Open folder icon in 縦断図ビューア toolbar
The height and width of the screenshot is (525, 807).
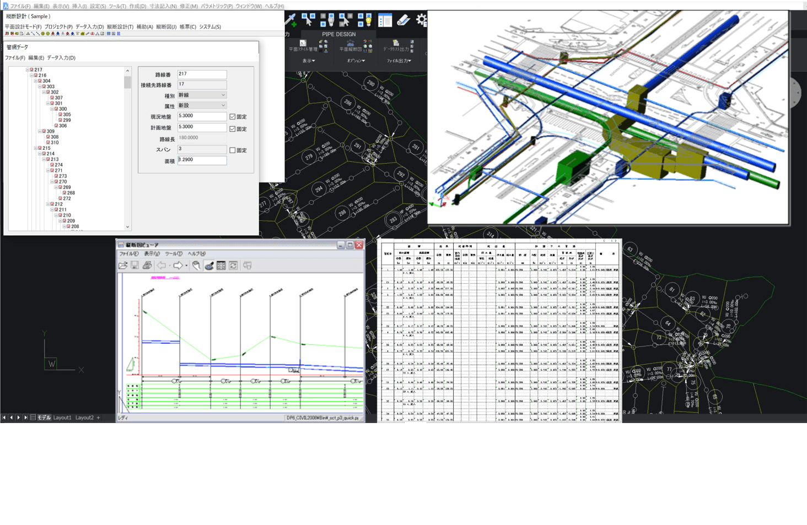pos(123,266)
